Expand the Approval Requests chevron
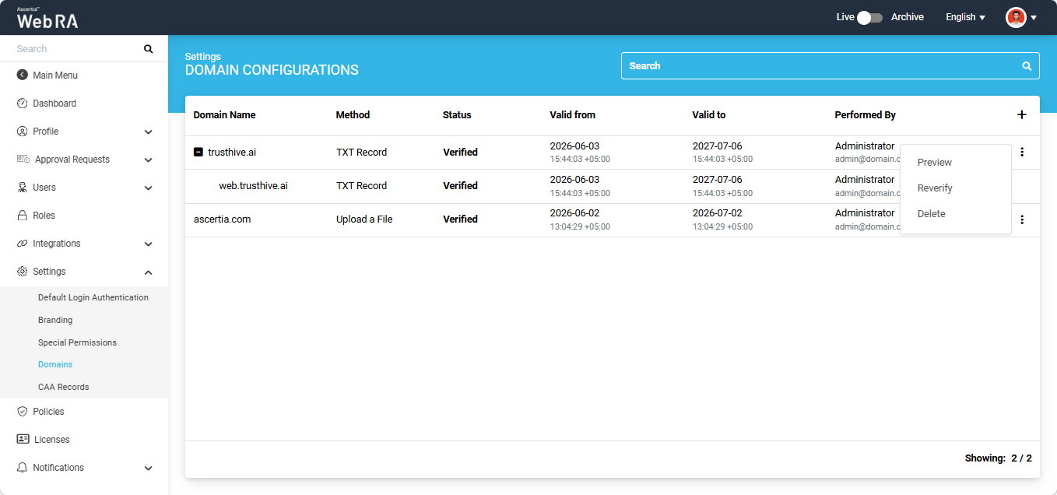 pos(149,160)
